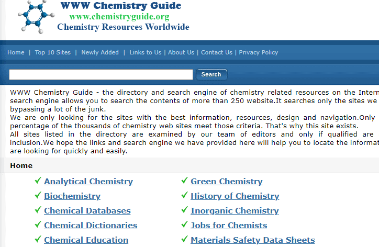The width and height of the screenshot is (379, 247).
Task: Open Biochemistry category link
Action: click(72, 196)
